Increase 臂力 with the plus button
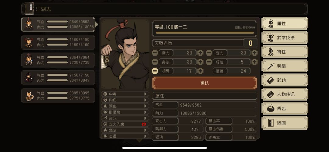This screenshot has width=329, height=152. point(200,53)
